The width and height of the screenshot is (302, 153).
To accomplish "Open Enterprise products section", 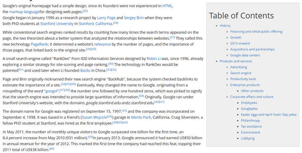I will pyautogui.click(x=245, y=85).
